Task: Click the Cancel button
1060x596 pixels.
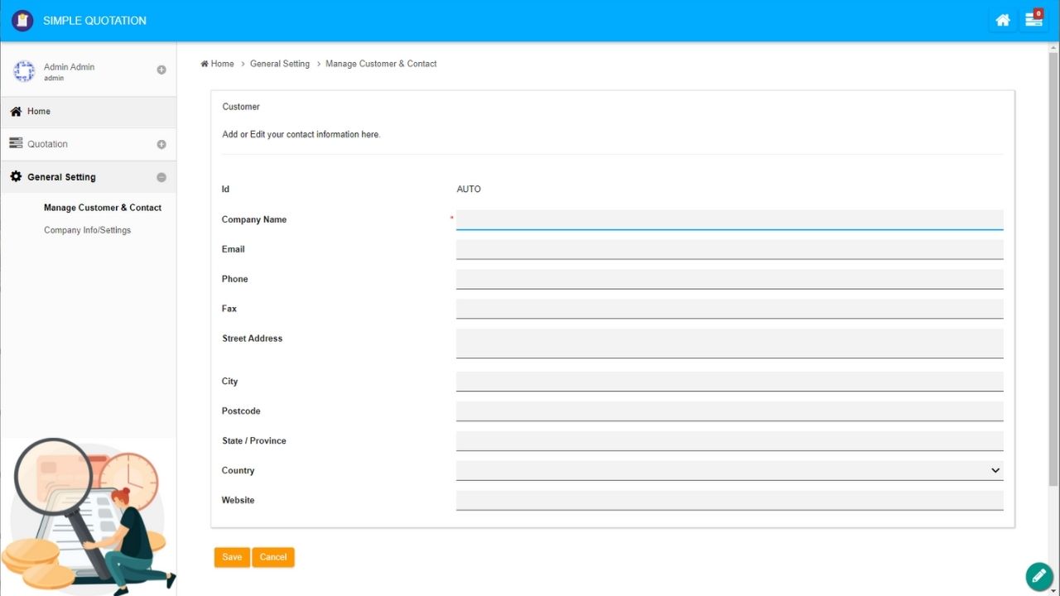Action: [x=273, y=557]
